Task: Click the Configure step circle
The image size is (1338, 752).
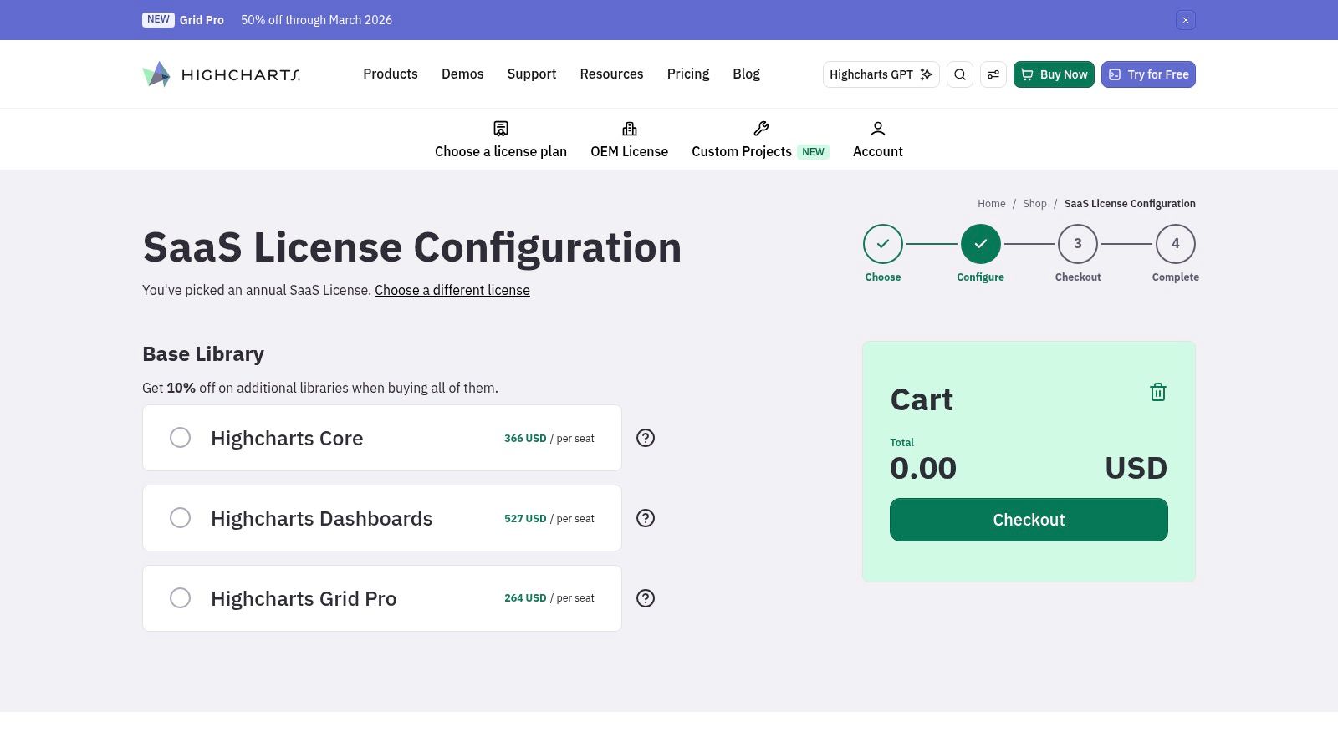Action: [x=981, y=244]
